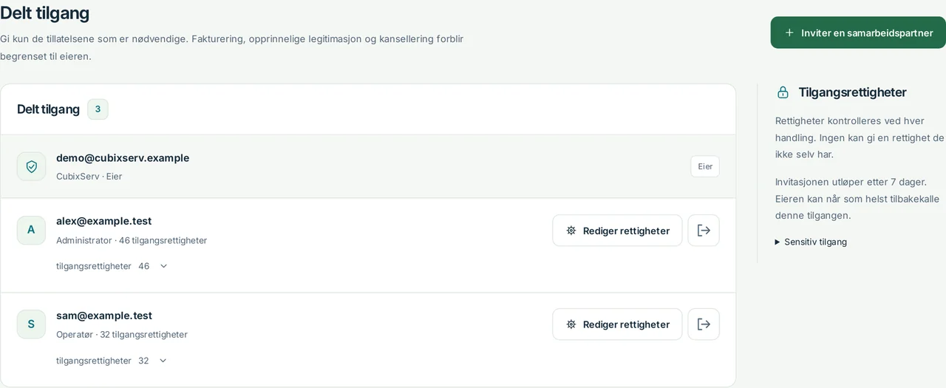Click the lock icon beside Tilgangsrettigheter
Viewport: 946px width, 388px height.
[x=783, y=92]
